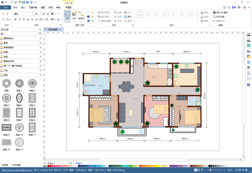Image resolution: width=252 pixels, height=173 pixels.
Task: Select the first Abc style preset
Action: pos(140,14)
